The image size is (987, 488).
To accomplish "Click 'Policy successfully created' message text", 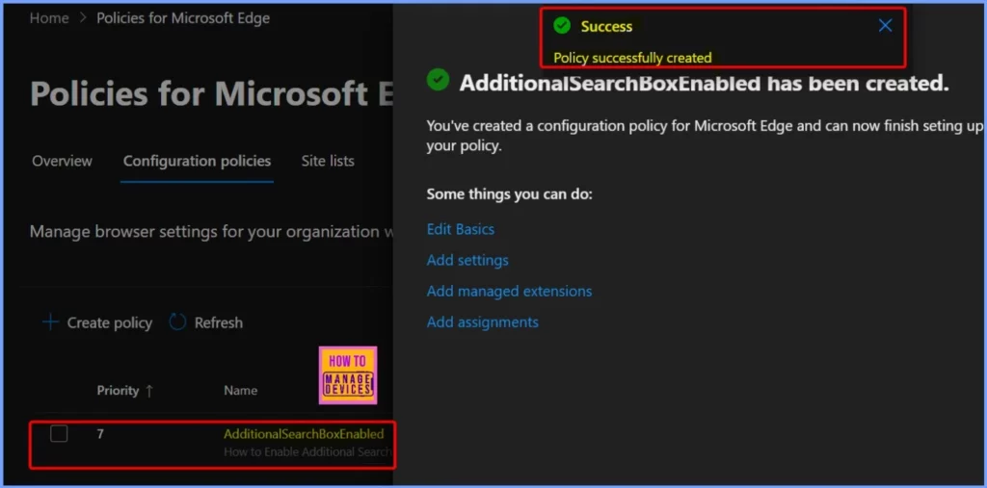I will click(x=632, y=58).
